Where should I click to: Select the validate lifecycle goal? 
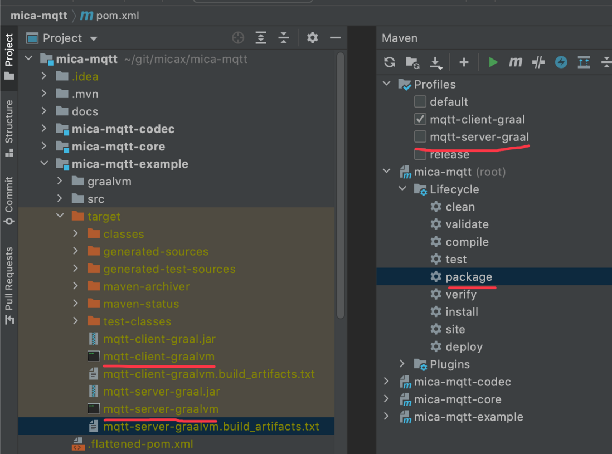point(467,224)
